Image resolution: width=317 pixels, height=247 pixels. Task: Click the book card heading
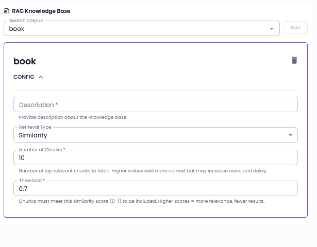(25, 61)
